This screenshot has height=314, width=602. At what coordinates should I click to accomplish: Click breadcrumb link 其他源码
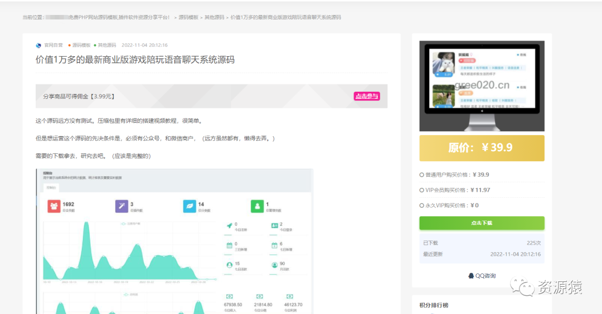214,17
